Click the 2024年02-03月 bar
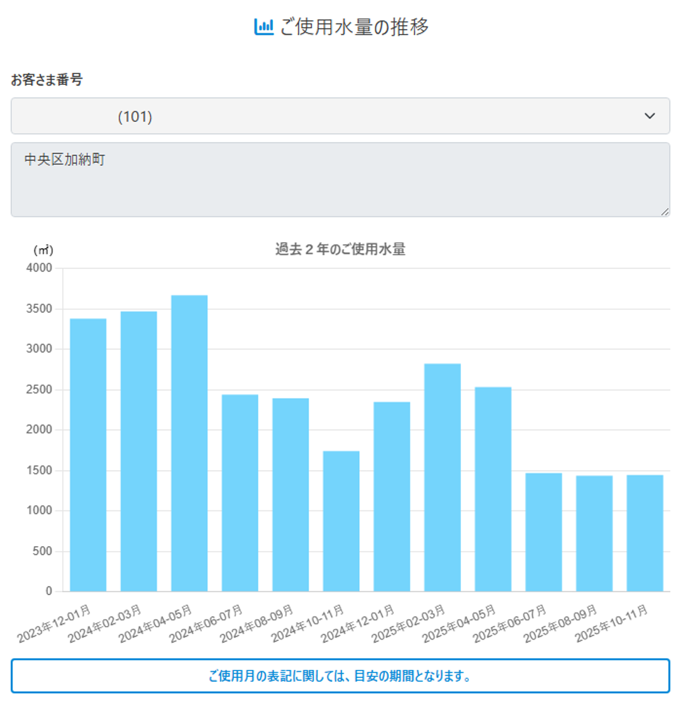 pyautogui.click(x=139, y=451)
